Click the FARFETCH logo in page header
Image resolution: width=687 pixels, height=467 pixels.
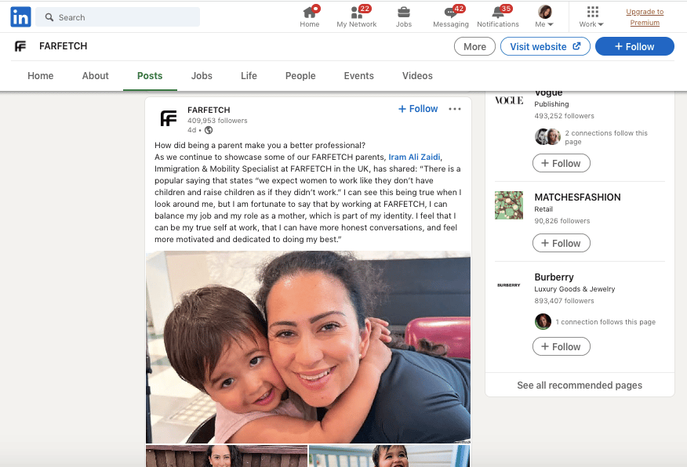click(20, 46)
